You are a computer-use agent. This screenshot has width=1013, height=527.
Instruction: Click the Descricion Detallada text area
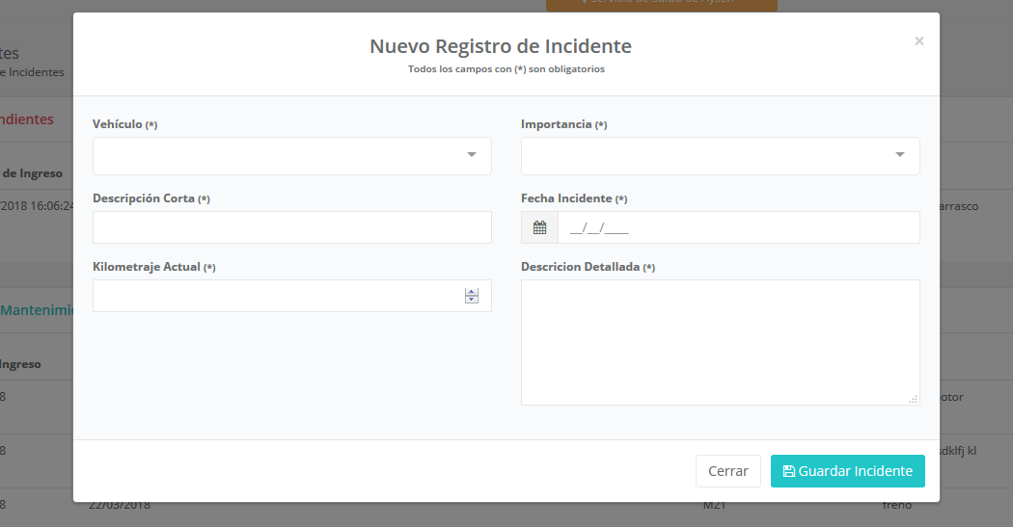(x=720, y=342)
